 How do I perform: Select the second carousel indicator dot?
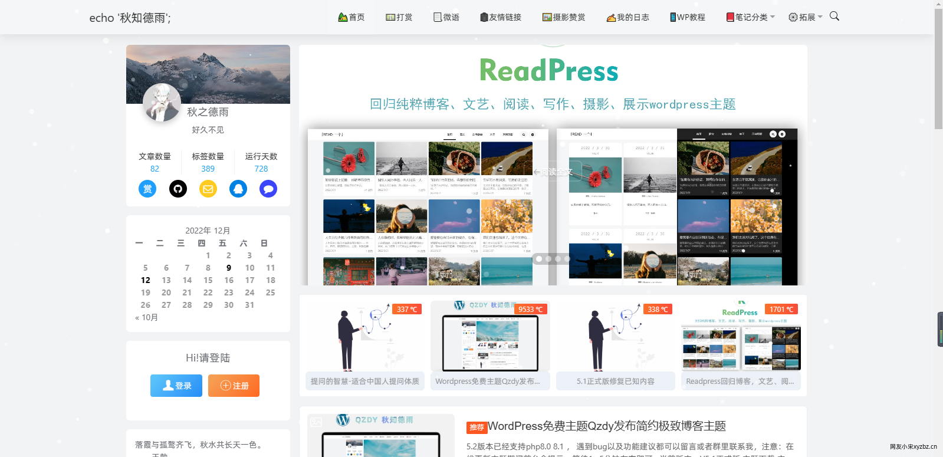pyautogui.click(x=548, y=259)
